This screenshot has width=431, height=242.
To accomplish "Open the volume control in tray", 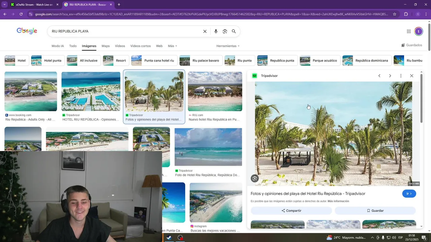I will [x=394, y=238].
